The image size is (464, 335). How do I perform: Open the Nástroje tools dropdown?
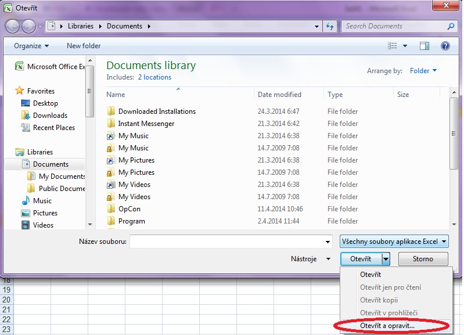(x=310, y=259)
